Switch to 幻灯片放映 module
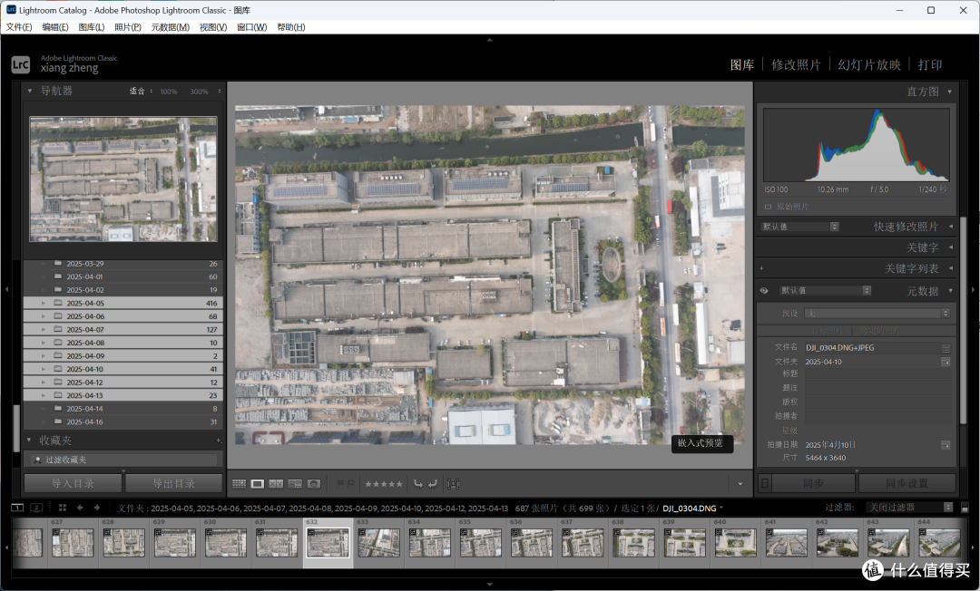Screen dimensions: 980x591 (x=868, y=65)
